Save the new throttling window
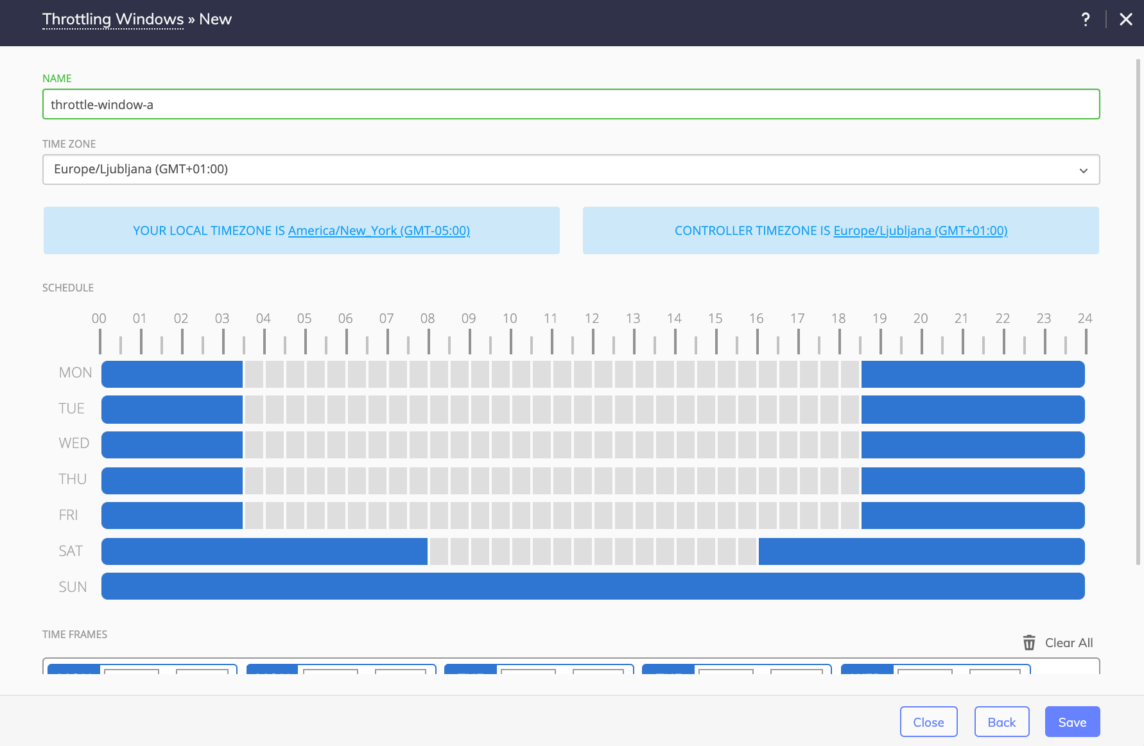Screen dimensions: 1144x746 1072,722
